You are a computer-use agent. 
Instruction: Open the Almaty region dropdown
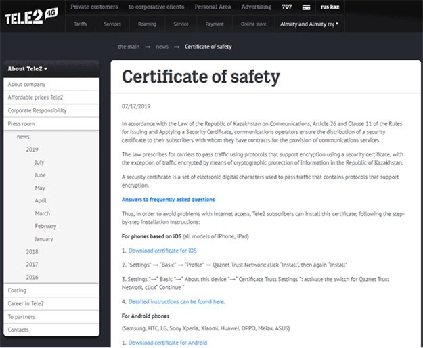point(309,24)
